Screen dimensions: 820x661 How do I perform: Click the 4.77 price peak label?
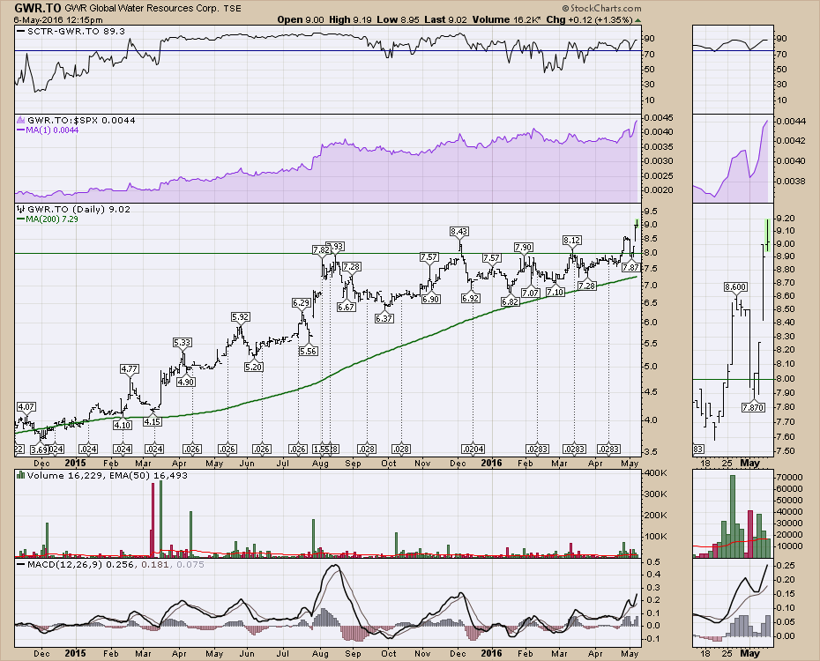(x=129, y=369)
